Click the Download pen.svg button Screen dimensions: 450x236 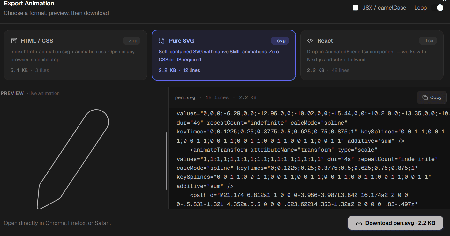(395, 223)
